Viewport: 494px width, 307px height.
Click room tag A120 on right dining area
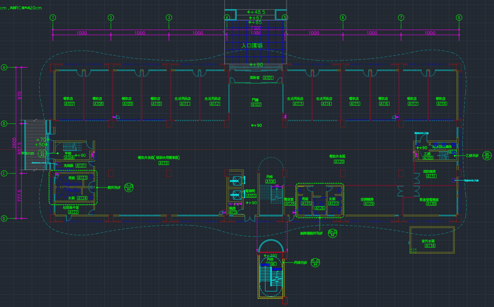[x=339, y=162]
